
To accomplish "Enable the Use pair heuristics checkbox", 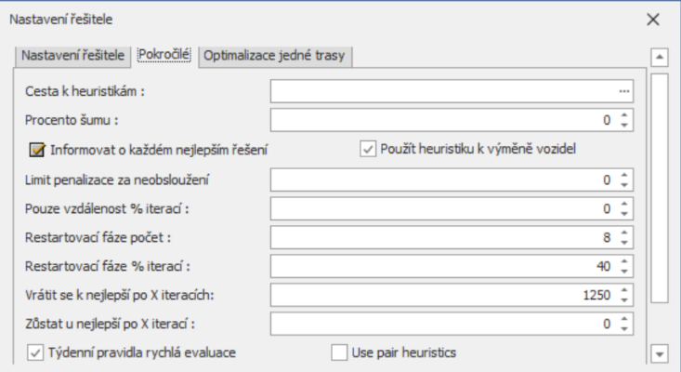I will (x=339, y=352).
